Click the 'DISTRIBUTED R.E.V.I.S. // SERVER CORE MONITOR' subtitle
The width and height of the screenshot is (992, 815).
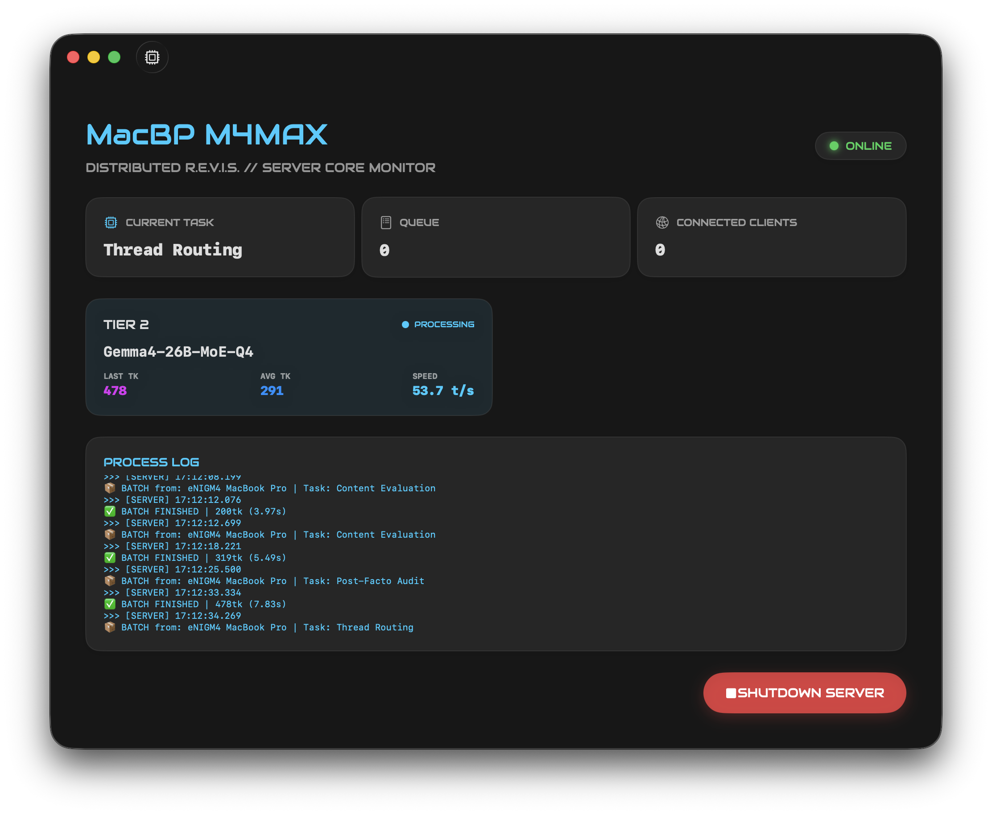[260, 168]
